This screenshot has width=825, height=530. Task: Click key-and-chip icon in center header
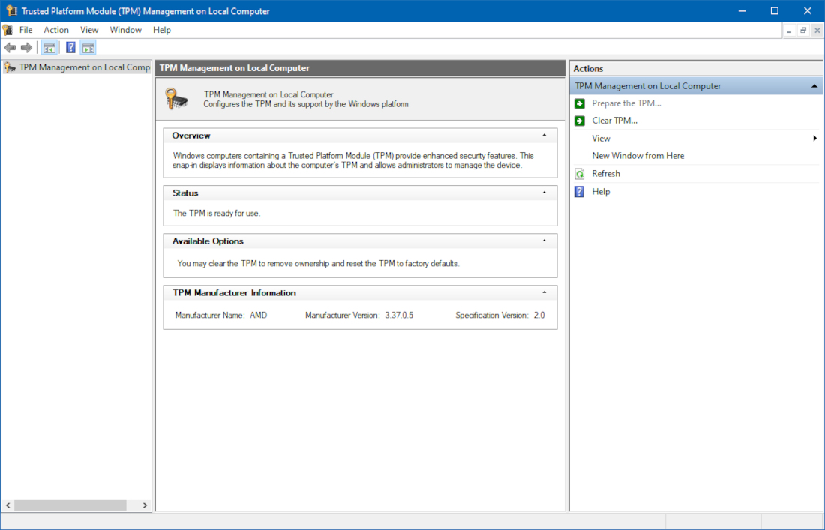[x=176, y=99]
